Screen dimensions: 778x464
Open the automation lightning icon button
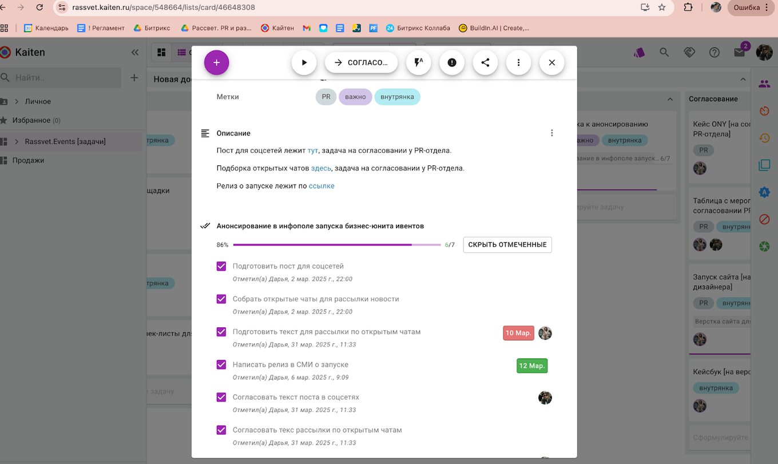click(419, 63)
